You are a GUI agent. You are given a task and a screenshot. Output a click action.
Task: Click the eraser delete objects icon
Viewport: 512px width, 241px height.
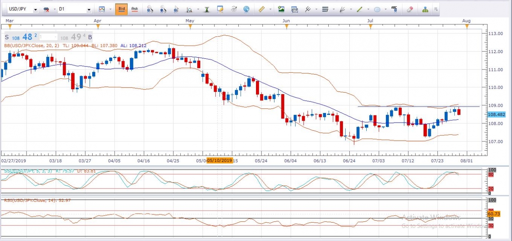(410, 9)
